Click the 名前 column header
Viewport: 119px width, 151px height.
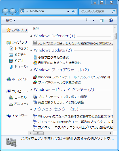point(36,28)
